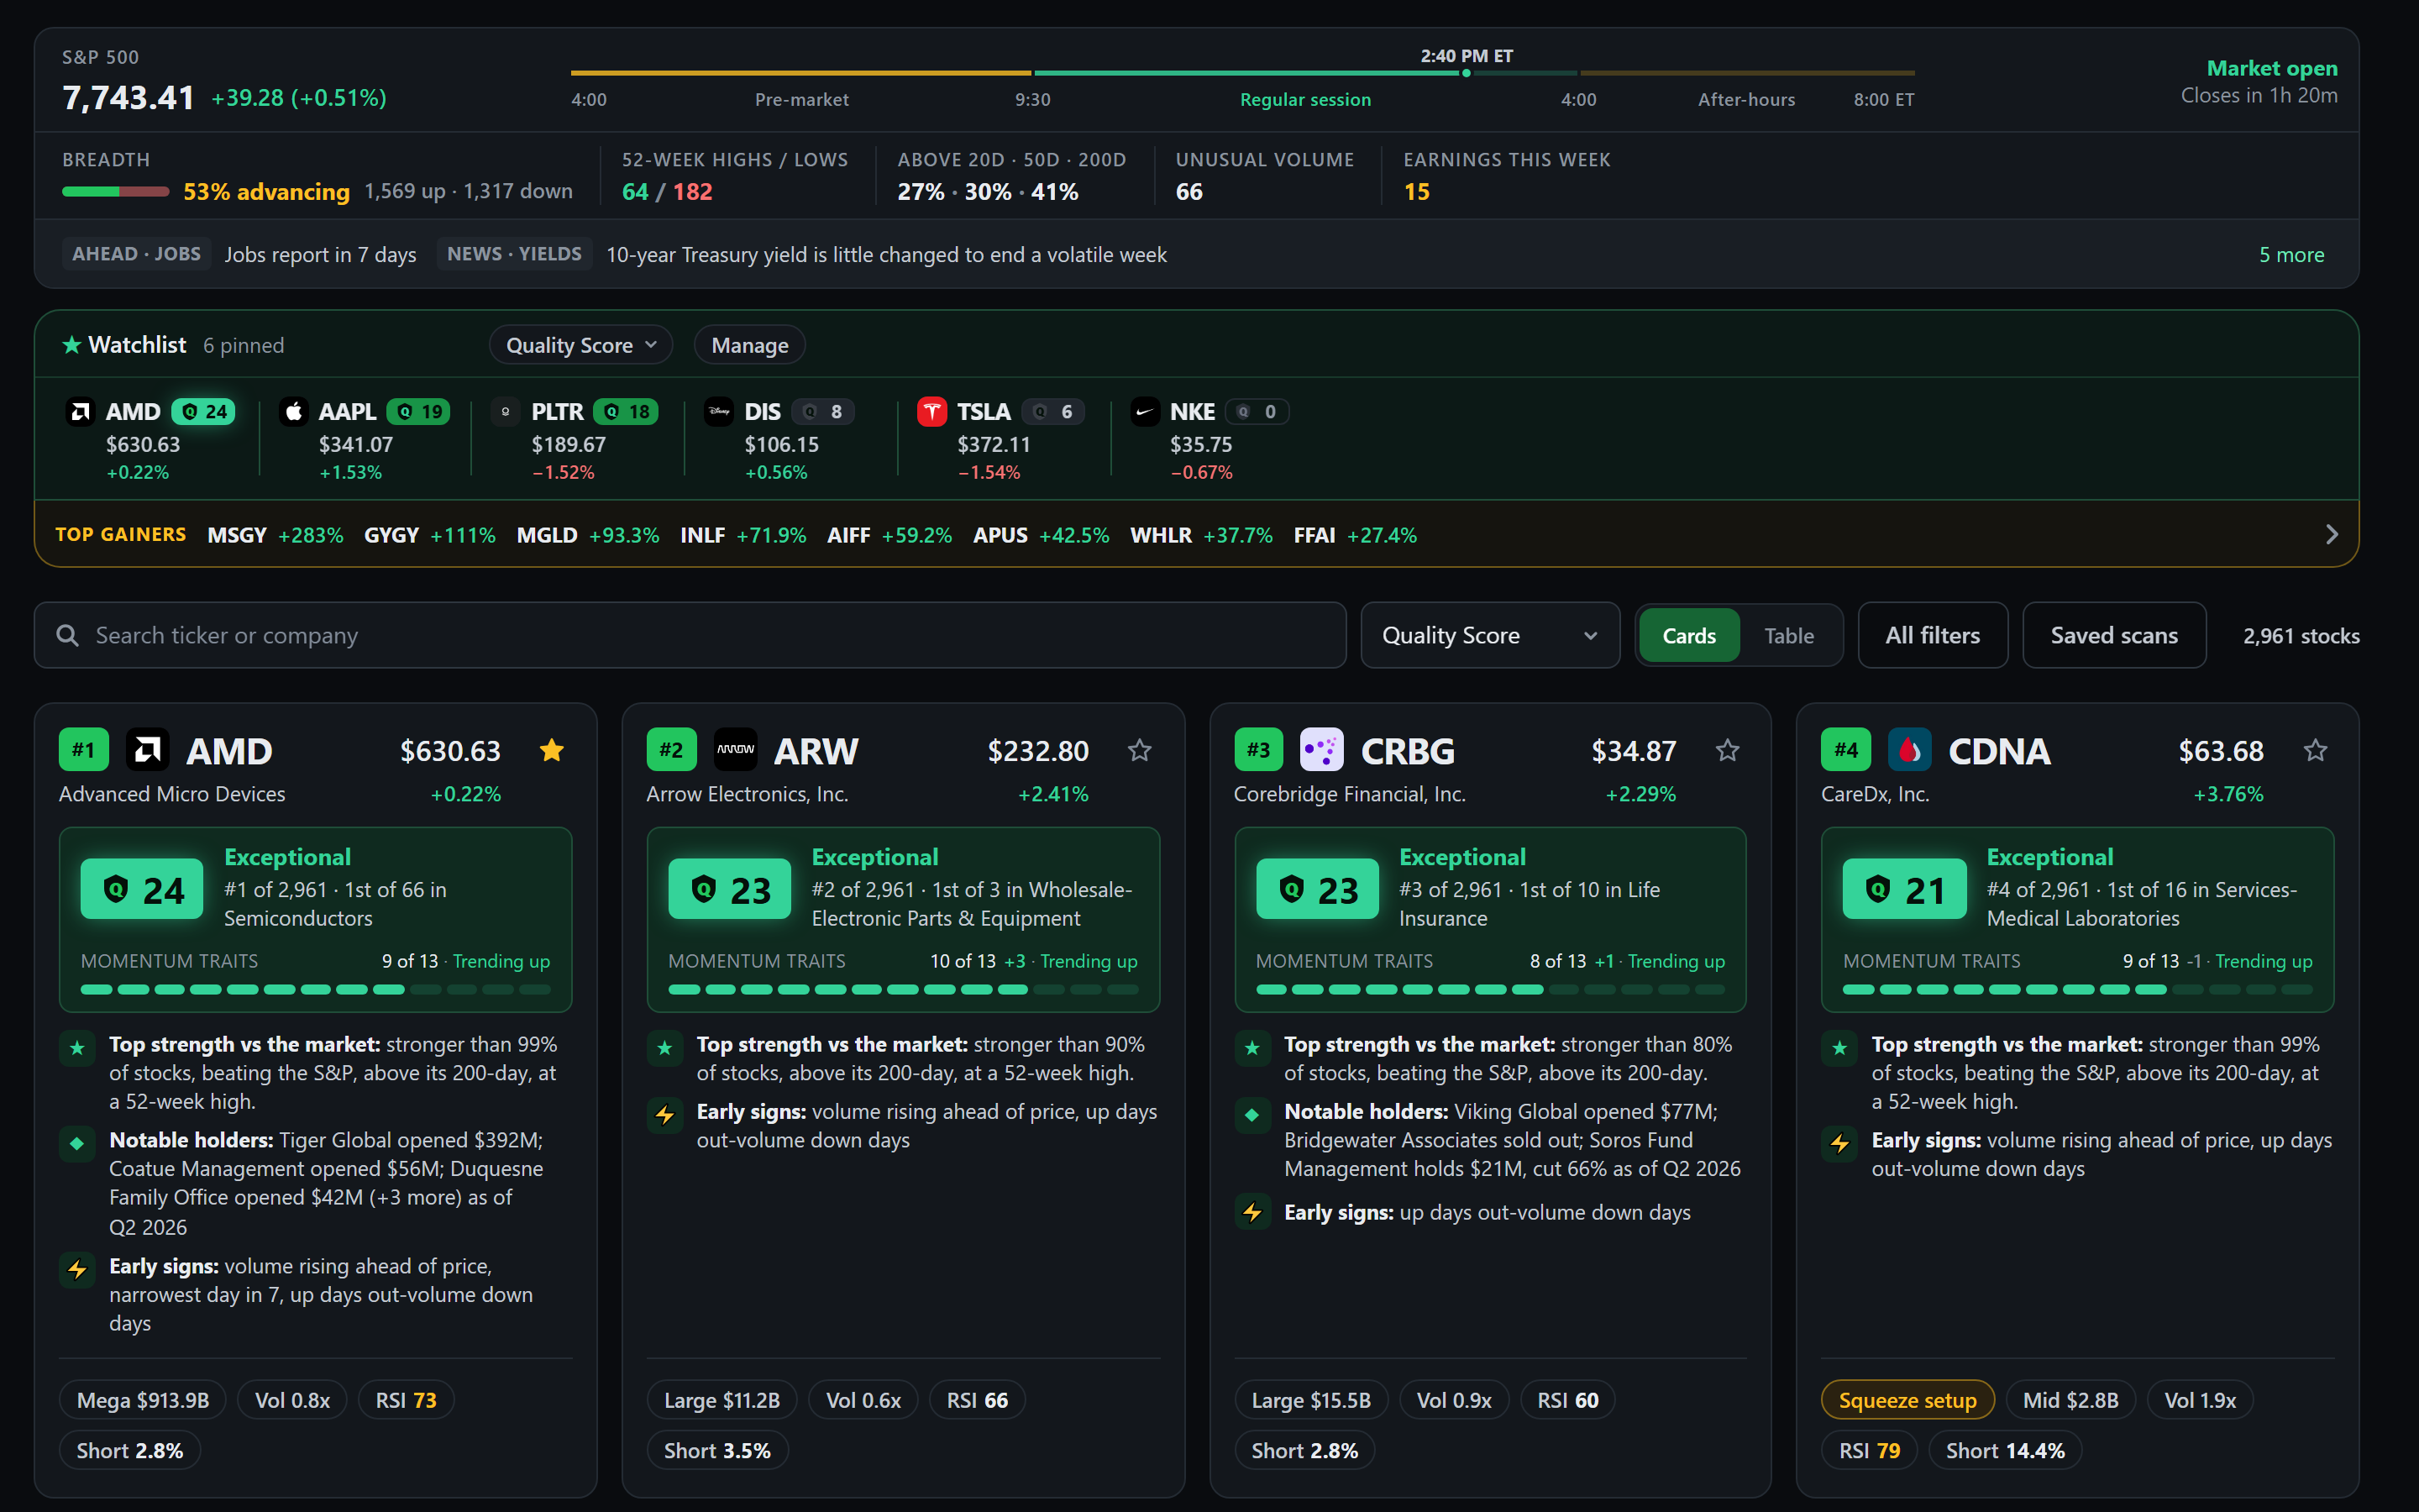Open GYGY in top gainers
The image size is (2419, 1512).
[x=430, y=535]
